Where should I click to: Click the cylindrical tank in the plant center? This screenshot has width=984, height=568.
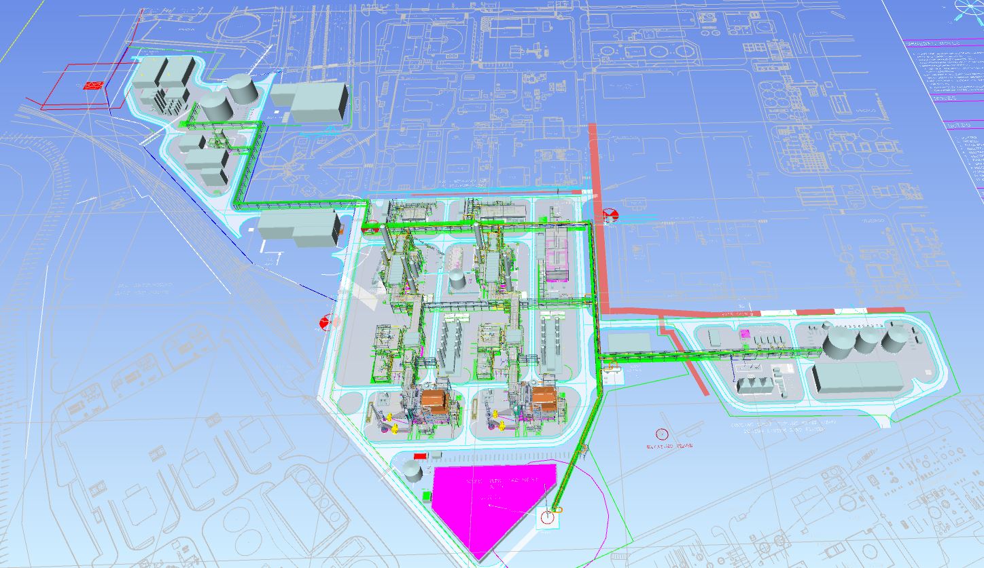pos(457,278)
